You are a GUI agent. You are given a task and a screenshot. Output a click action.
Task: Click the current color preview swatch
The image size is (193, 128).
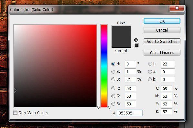point(121,42)
